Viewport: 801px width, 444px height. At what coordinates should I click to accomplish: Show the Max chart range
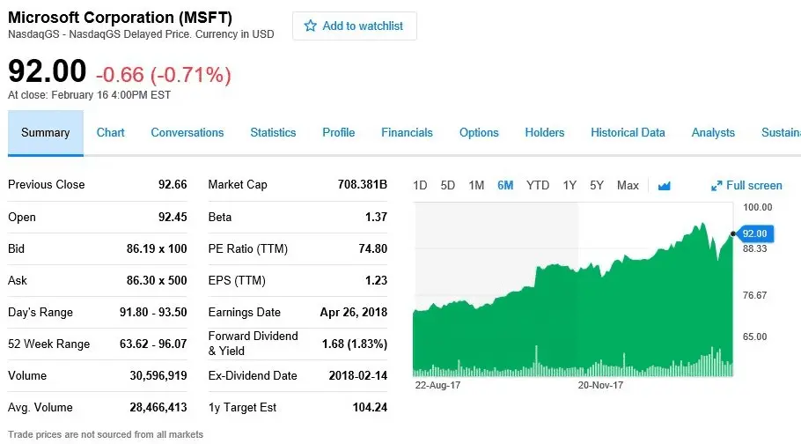pyautogui.click(x=628, y=185)
